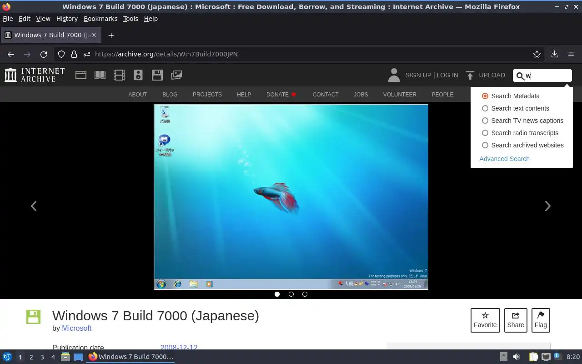Select Search Metadata option
The image size is (582, 364).
click(x=511, y=96)
